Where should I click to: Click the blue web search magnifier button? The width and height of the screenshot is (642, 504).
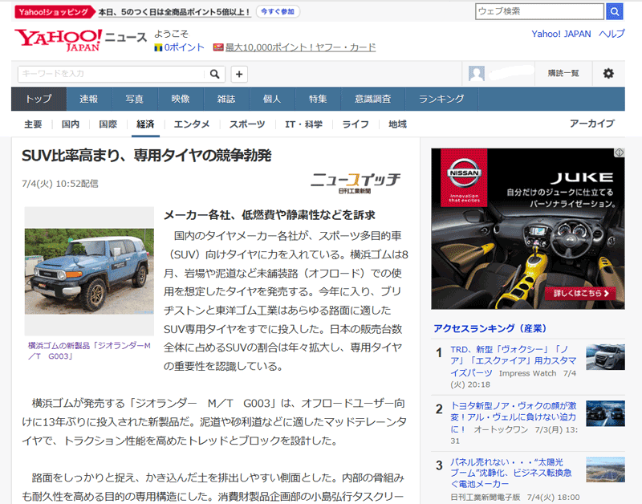pyautogui.click(x=614, y=11)
